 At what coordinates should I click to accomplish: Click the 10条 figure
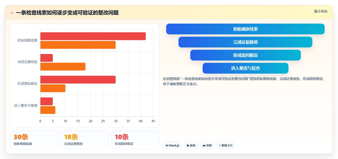coord(122,137)
